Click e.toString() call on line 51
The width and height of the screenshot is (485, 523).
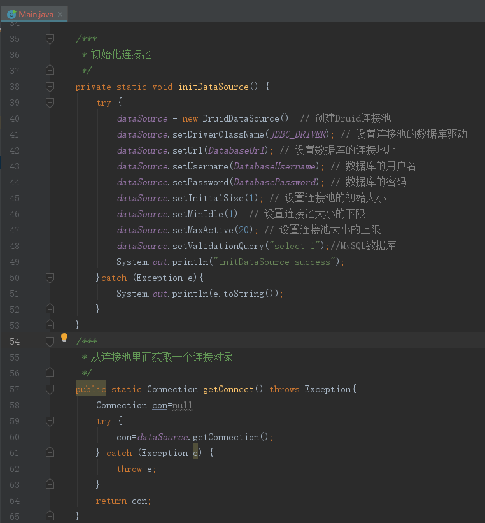pyautogui.click(x=243, y=294)
